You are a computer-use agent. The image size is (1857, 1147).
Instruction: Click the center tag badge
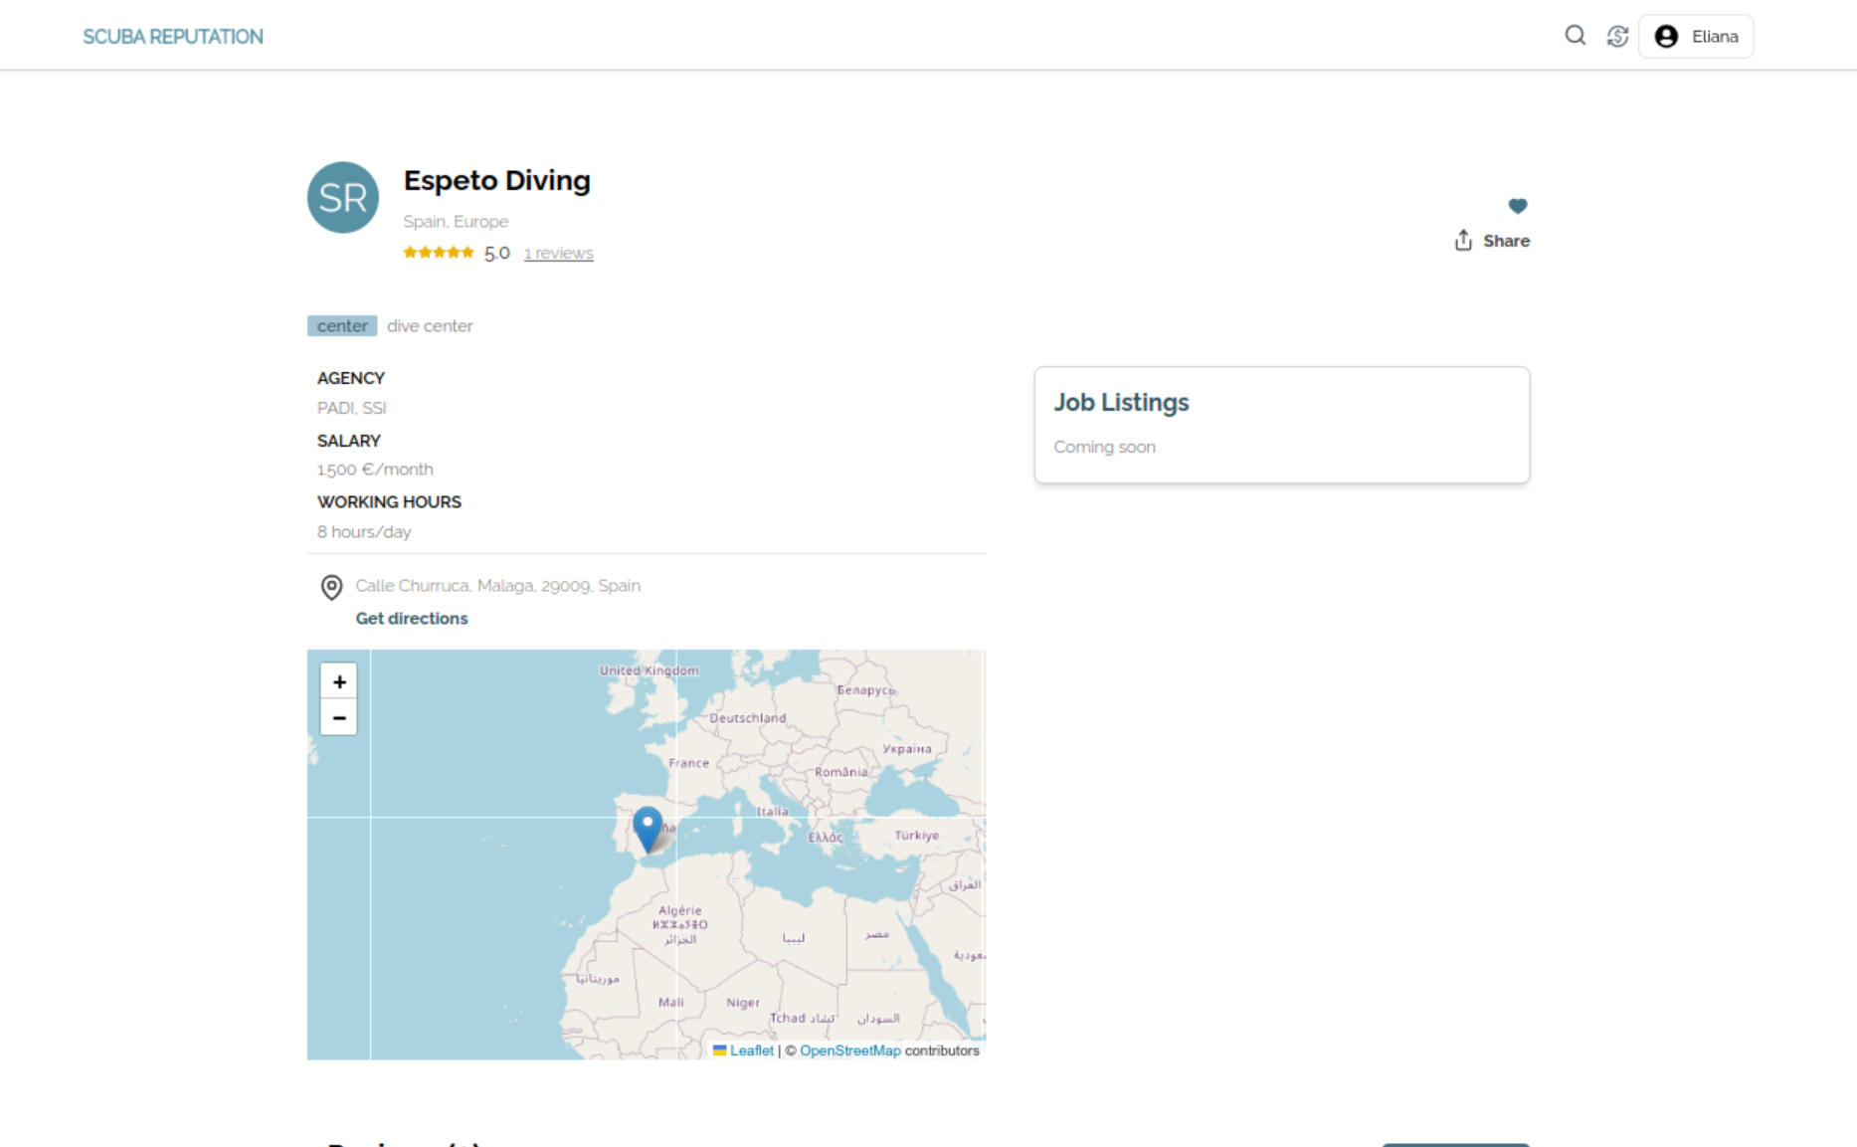pos(342,326)
